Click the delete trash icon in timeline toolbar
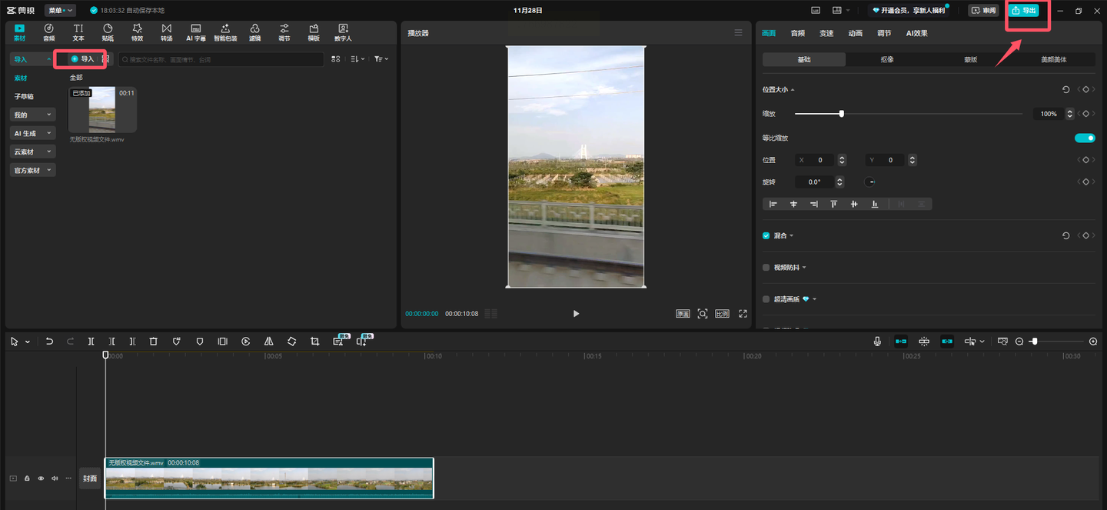Viewport: 1107px width, 510px height. 154,342
